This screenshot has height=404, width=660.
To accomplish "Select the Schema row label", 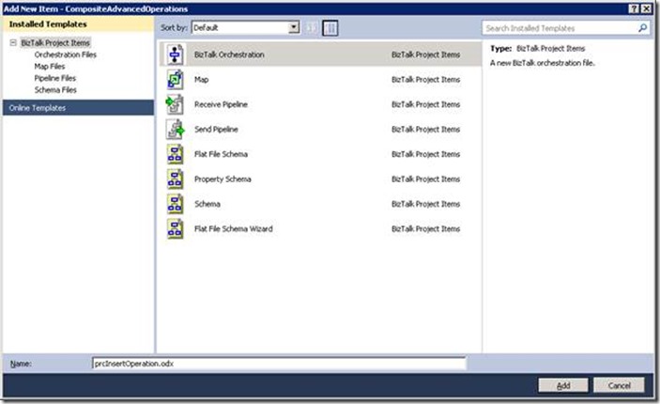I will 207,204.
